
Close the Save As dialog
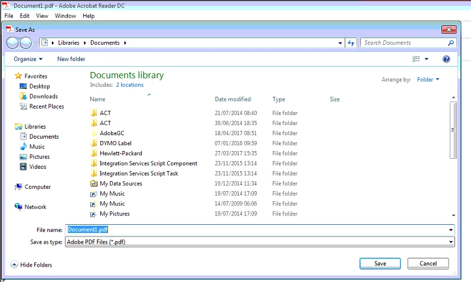click(449, 29)
